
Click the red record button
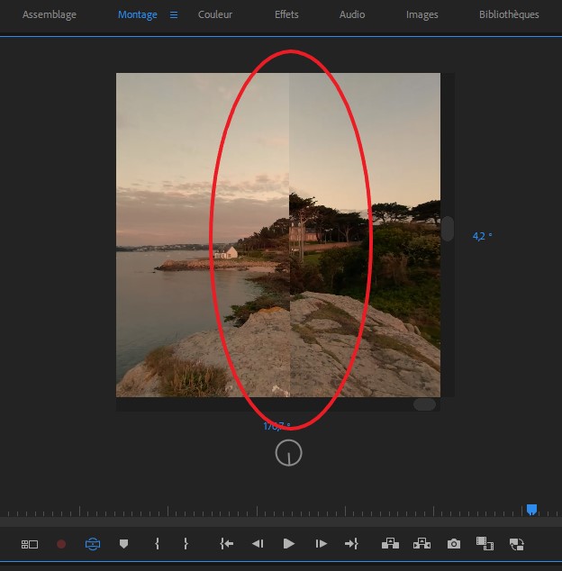[61, 544]
